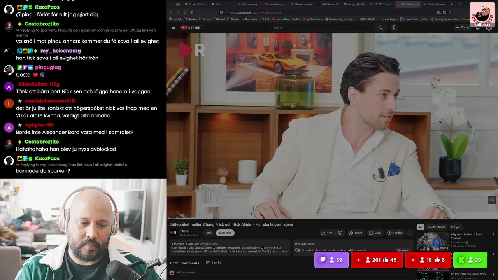Start voice search with the microphone icon

click(x=394, y=28)
